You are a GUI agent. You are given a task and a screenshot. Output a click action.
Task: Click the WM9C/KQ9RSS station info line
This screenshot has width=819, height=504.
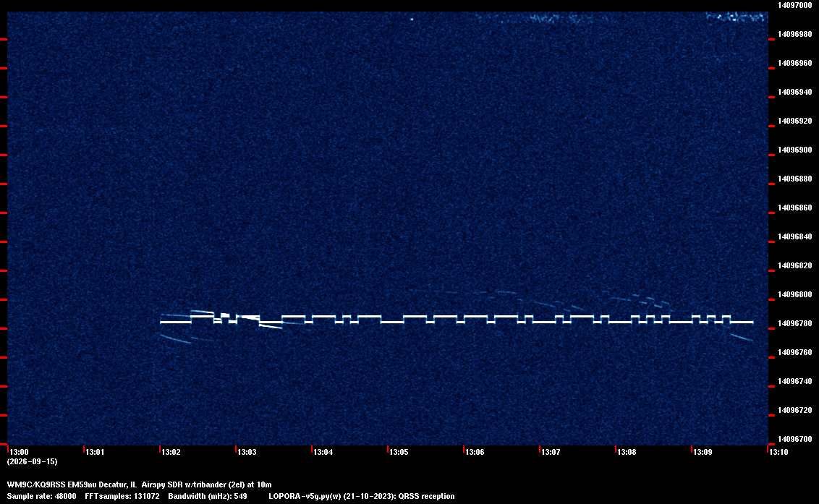click(x=139, y=484)
